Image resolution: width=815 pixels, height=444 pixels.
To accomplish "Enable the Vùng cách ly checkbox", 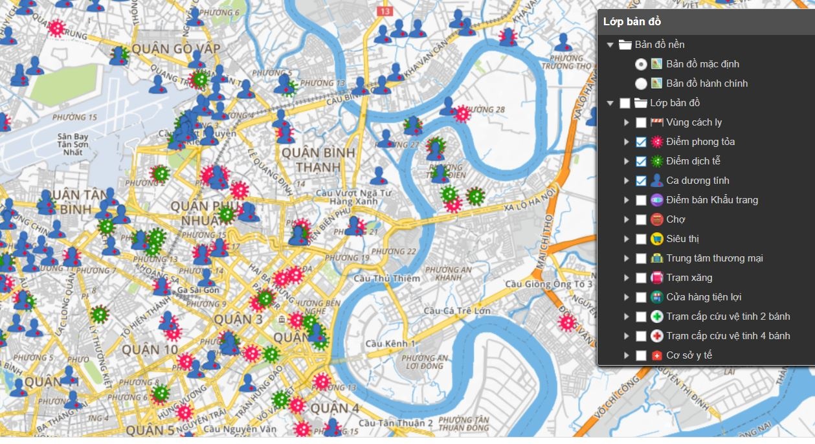I will (641, 122).
